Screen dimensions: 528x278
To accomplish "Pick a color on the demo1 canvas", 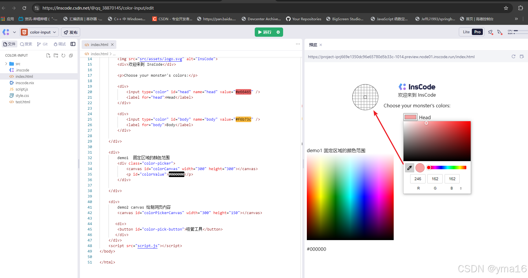I will coord(350,197).
